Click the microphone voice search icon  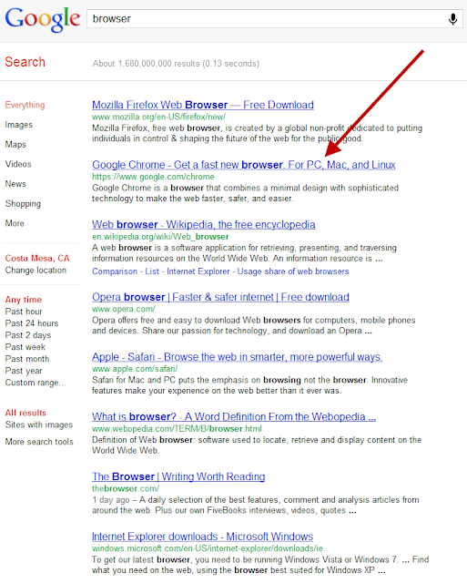(452, 18)
